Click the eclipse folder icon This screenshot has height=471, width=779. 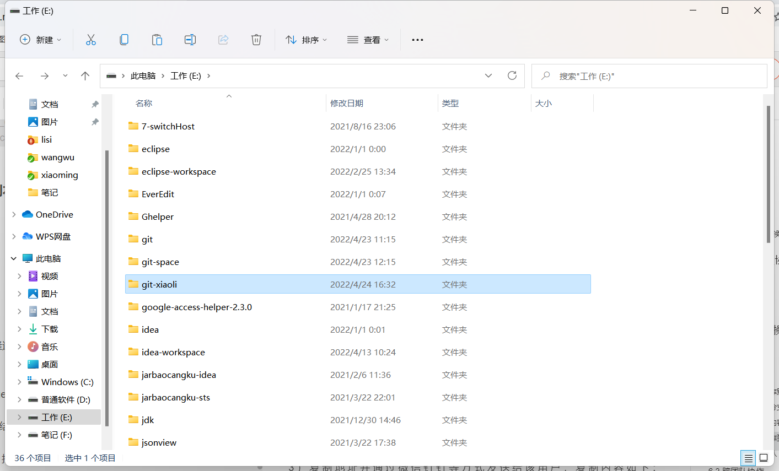pos(133,149)
